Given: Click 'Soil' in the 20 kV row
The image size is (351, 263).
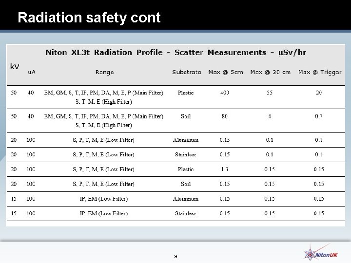Looking at the screenshot, I should click(x=186, y=184).
